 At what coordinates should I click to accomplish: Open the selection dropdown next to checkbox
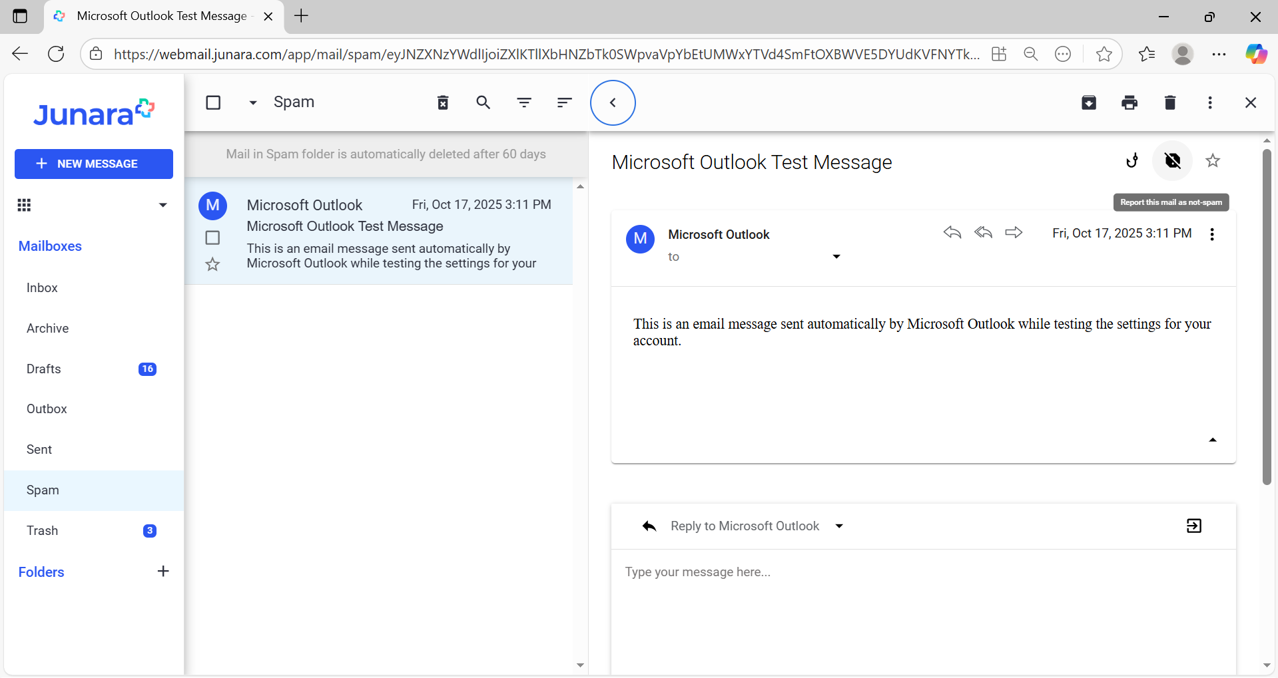point(253,102)
